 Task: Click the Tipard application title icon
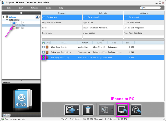point(3,3)
